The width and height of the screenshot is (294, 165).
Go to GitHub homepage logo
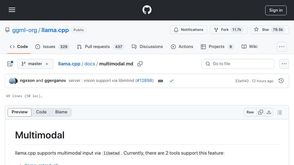(x=147, y=10)
